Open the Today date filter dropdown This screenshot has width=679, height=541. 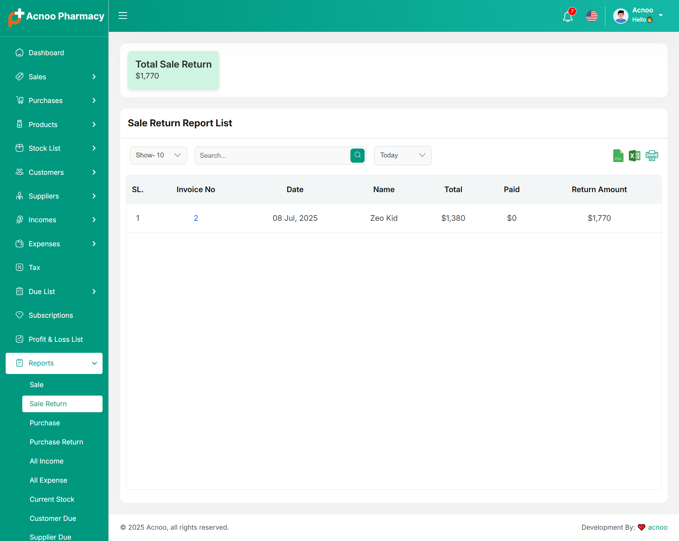[x=402, y=155]
